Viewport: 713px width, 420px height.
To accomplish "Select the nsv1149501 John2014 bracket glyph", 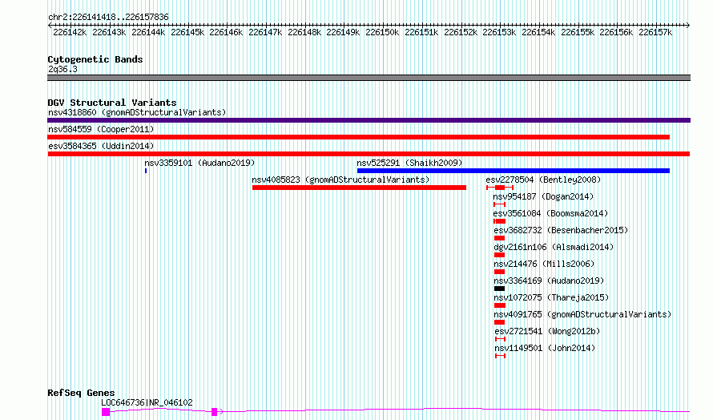I will point(500,356).
